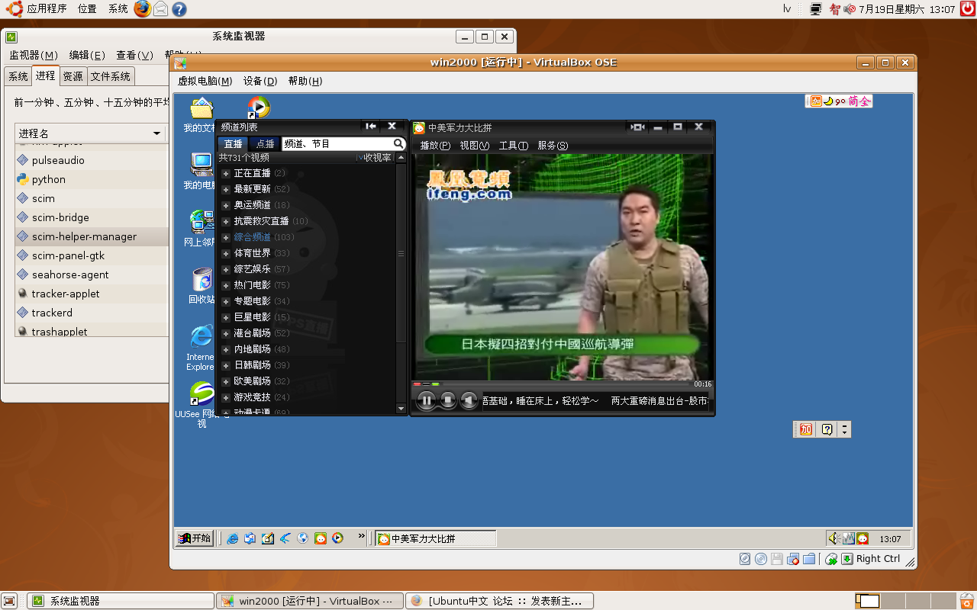Screen dimensions: 977x610
Task: Open 回收站 recycle bin icon
Action: click(x=202, y=285)
